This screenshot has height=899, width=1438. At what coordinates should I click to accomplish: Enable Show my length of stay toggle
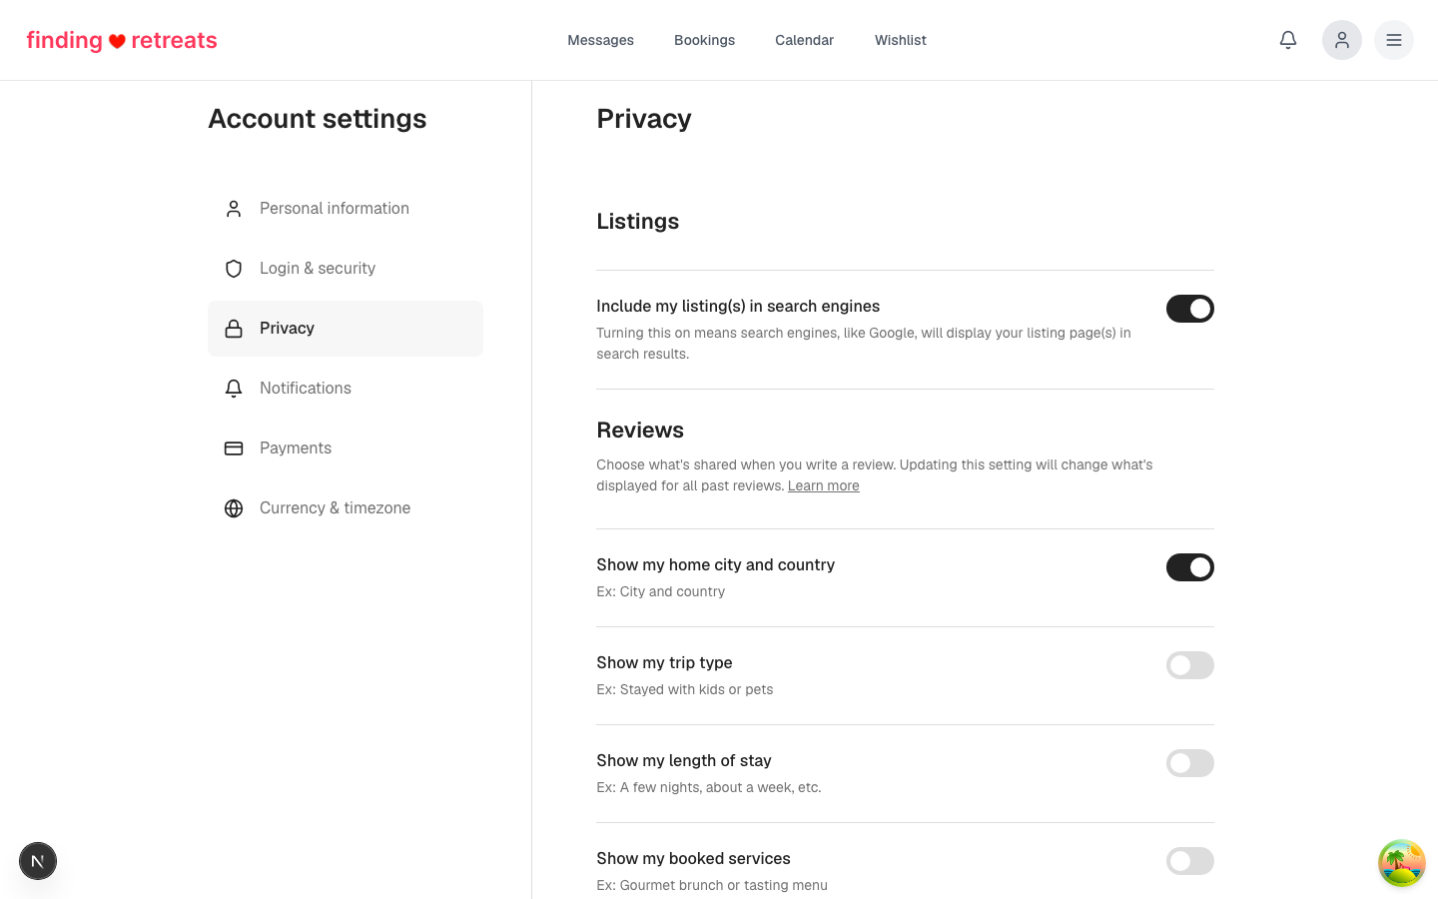pyautogui.click(x=1190, y=763)
